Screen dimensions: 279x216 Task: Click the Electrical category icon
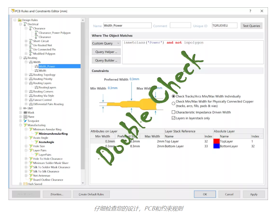(25, 24)
